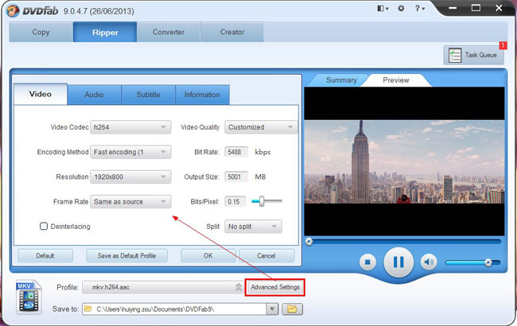This screenshot has width=517, height=326.
Task: Open the Creator module tab
Action: 232,32
